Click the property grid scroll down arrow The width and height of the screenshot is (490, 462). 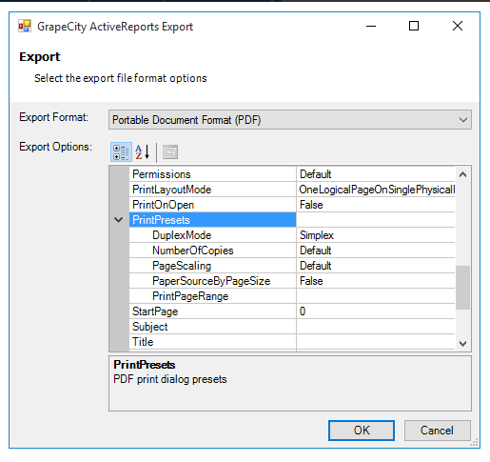pos(462,343)
